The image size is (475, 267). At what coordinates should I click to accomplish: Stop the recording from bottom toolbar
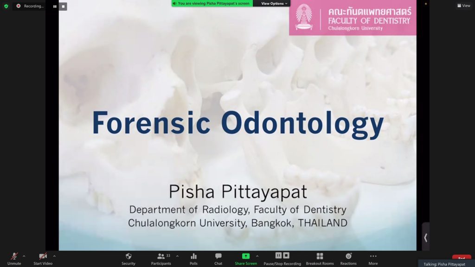(286, 255)
